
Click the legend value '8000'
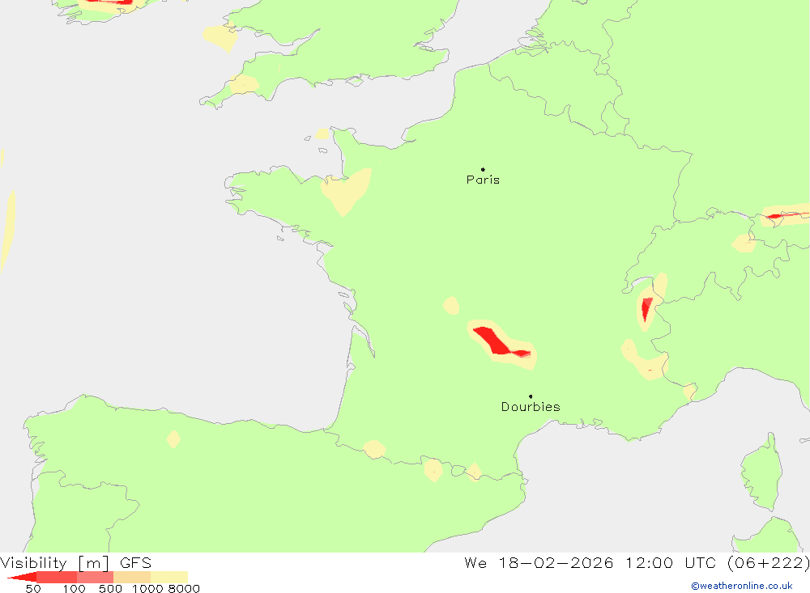(x=184, y=589)
